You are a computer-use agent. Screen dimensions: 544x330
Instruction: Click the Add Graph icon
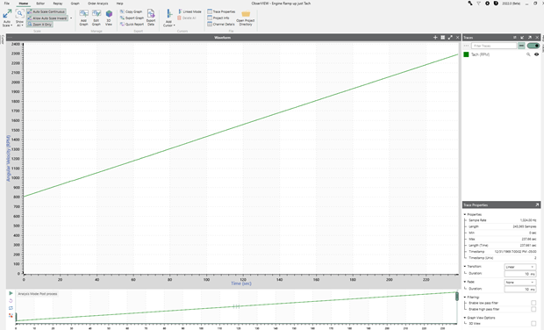tap(83, 14)
